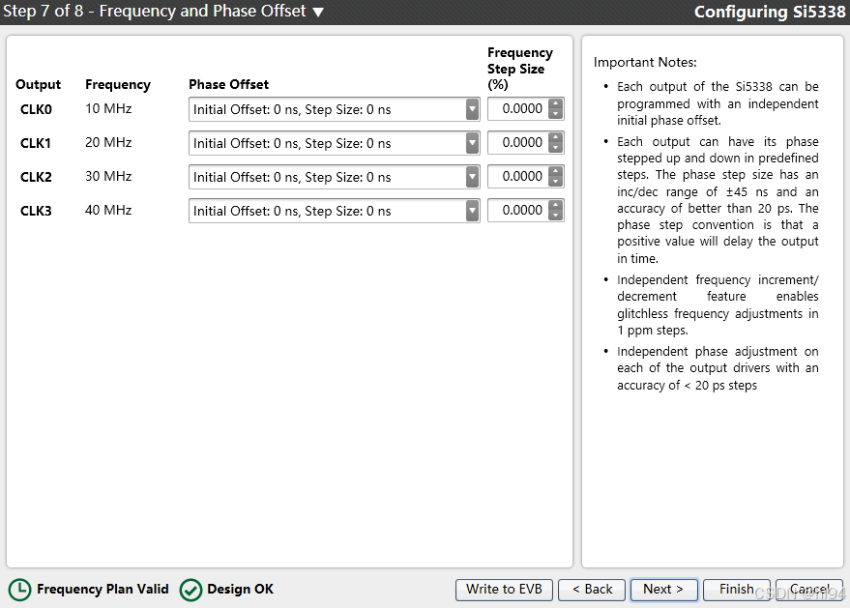The width and height of the screenshot is (850, 608).
Task: Click the 30 MHz frequency value
Action: tap(108, 177)
